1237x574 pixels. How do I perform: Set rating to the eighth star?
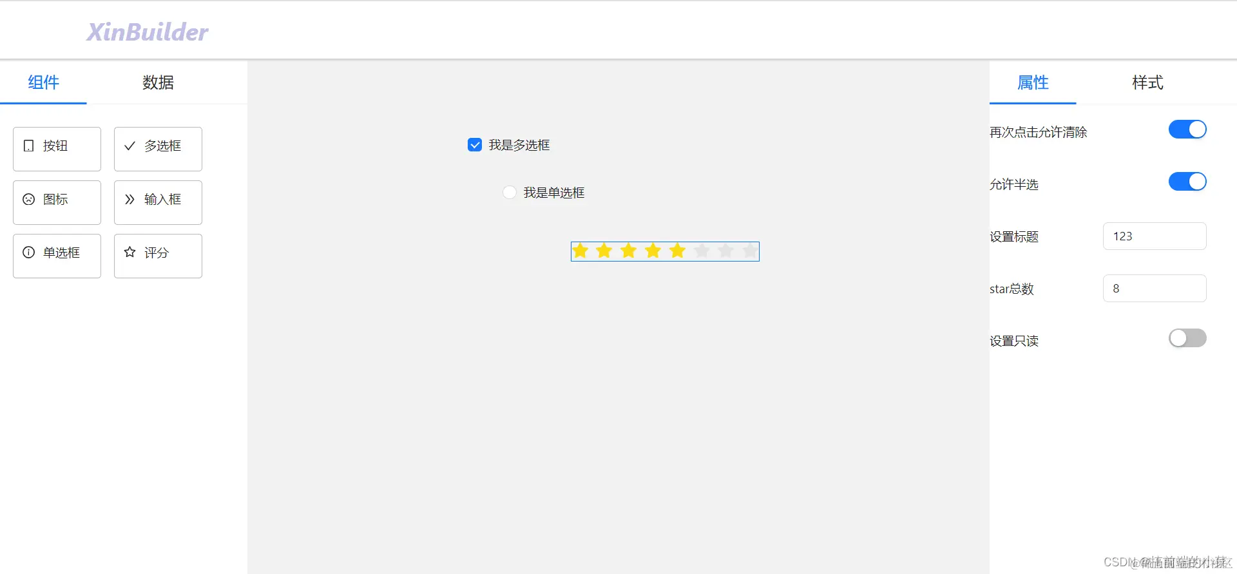pyautogui.click(x=751, y=251)
